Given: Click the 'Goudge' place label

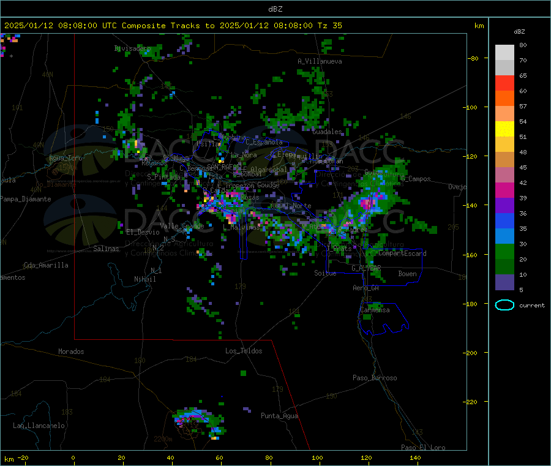Looking at the screenshot, I should tap(268, 185).
